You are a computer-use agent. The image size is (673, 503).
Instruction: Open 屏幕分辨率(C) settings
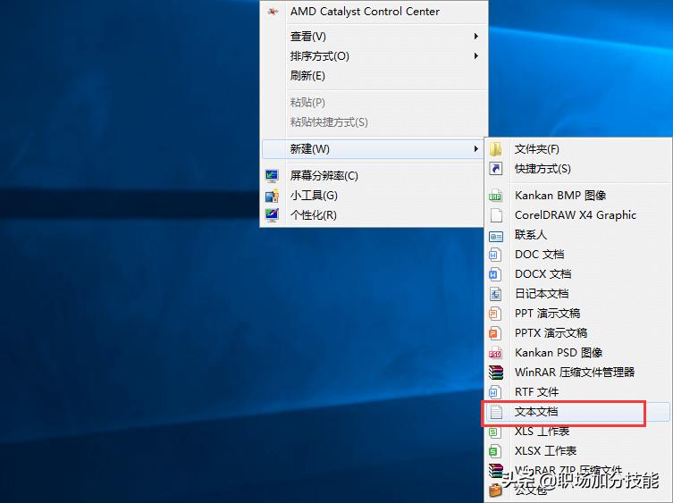pyautogui.click(x=373, y=175)
